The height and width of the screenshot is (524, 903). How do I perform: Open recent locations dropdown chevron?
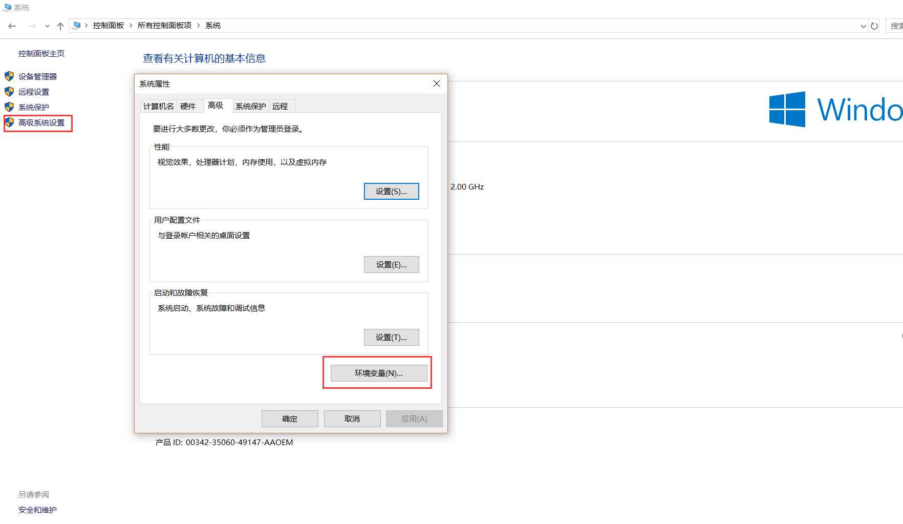(x=47, y=26)
